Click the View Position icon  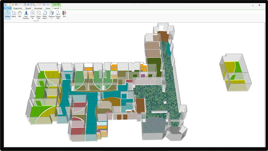(26, 15)
